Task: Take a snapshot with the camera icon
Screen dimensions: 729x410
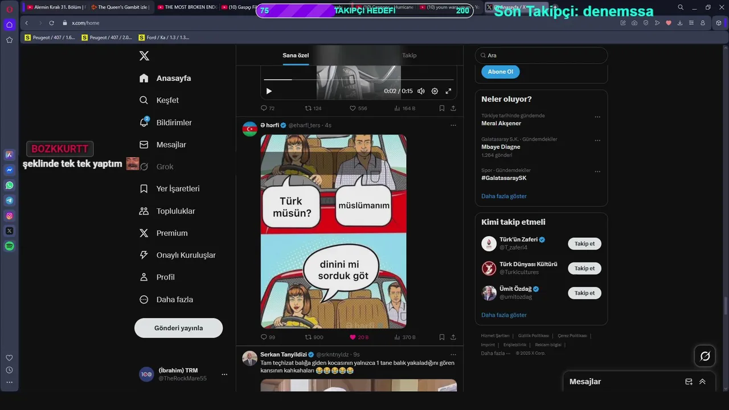Action: (x=634, y=23)
